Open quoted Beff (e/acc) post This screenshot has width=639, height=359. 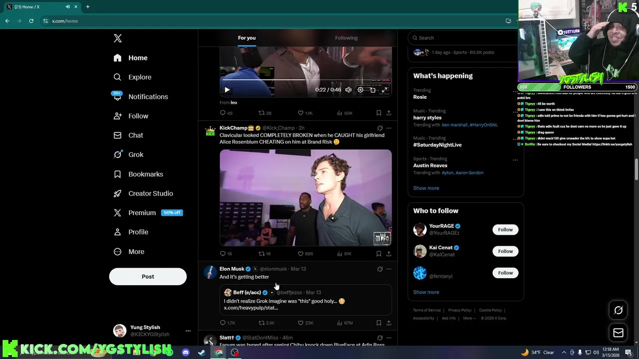(306, 300)
